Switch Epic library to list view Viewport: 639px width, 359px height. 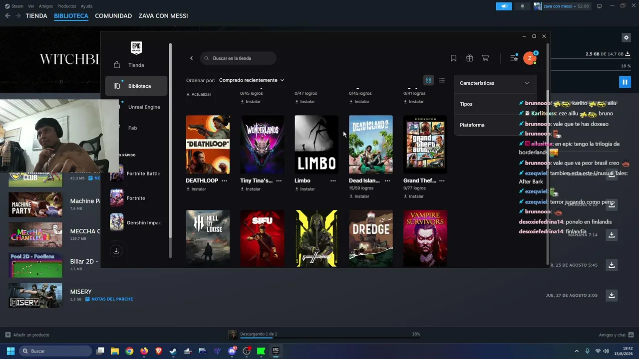coord(442,80)
